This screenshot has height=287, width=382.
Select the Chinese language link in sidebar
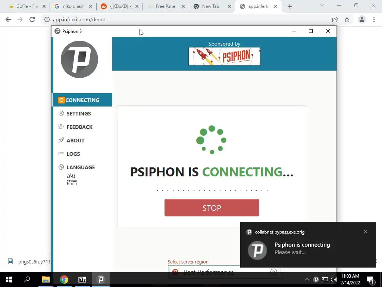(72, 182)
